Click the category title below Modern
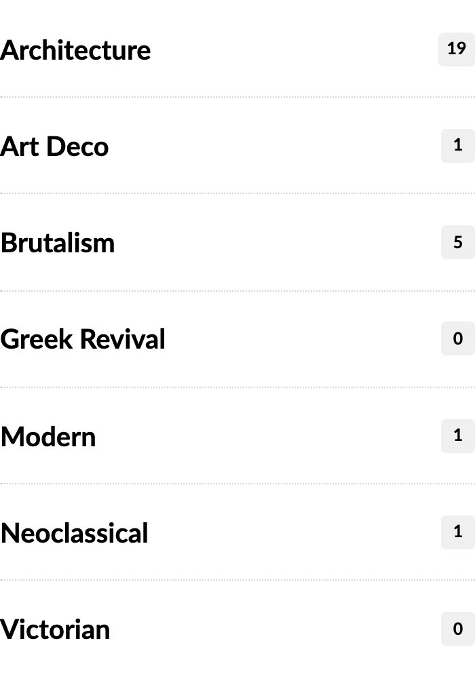The width and height of the screenshot is (475, 681). click(75, 533)
